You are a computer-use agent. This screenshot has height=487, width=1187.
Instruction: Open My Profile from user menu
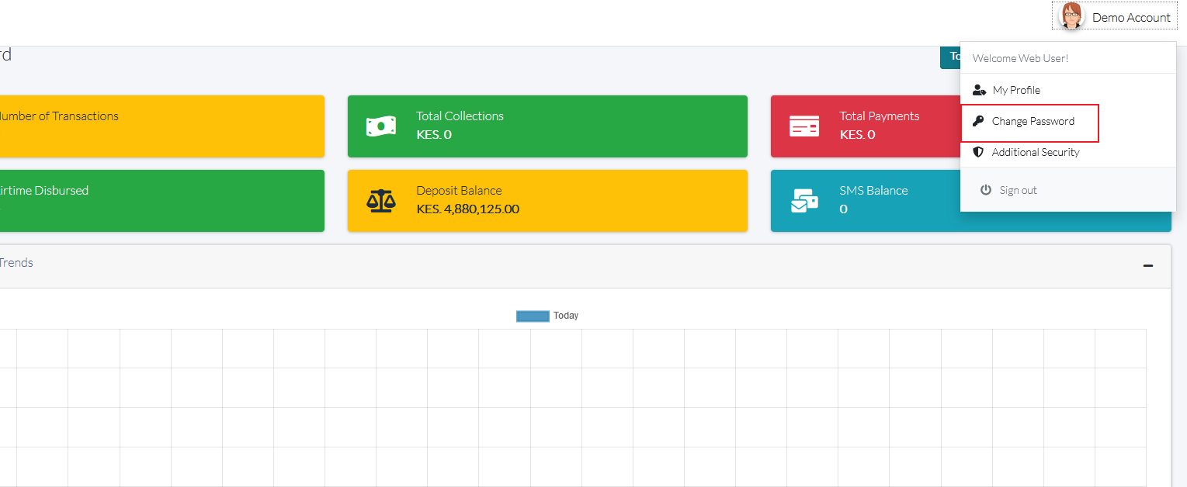click(x=1015, y=90)
